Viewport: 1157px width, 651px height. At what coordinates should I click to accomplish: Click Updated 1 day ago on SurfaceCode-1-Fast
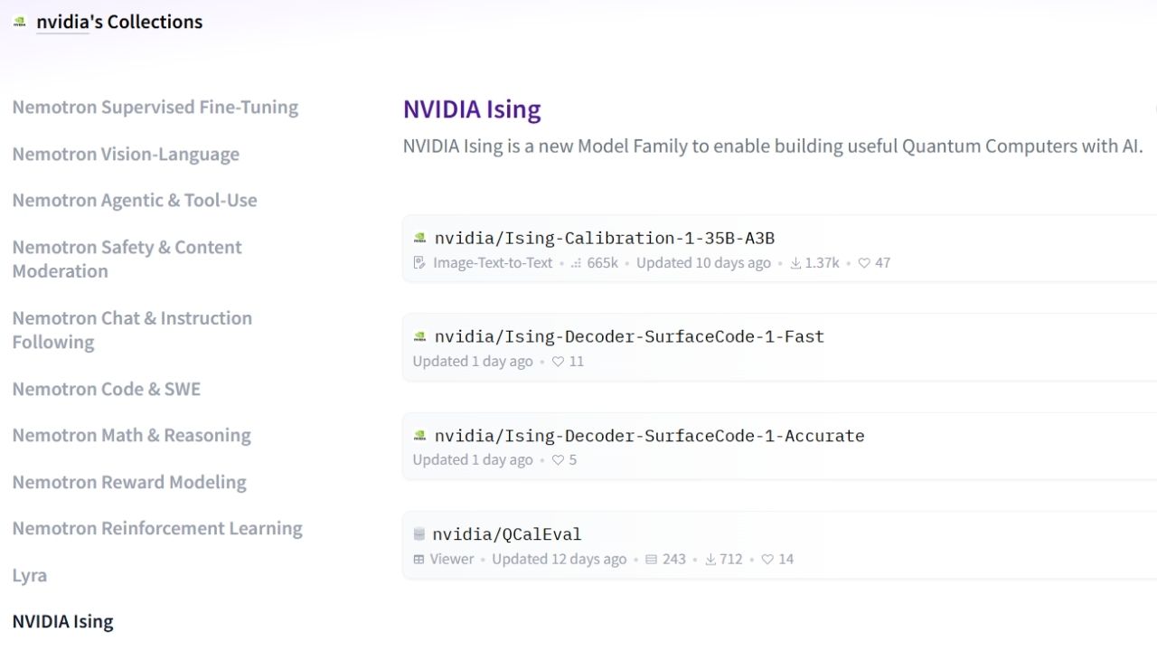tap(473, 361)
